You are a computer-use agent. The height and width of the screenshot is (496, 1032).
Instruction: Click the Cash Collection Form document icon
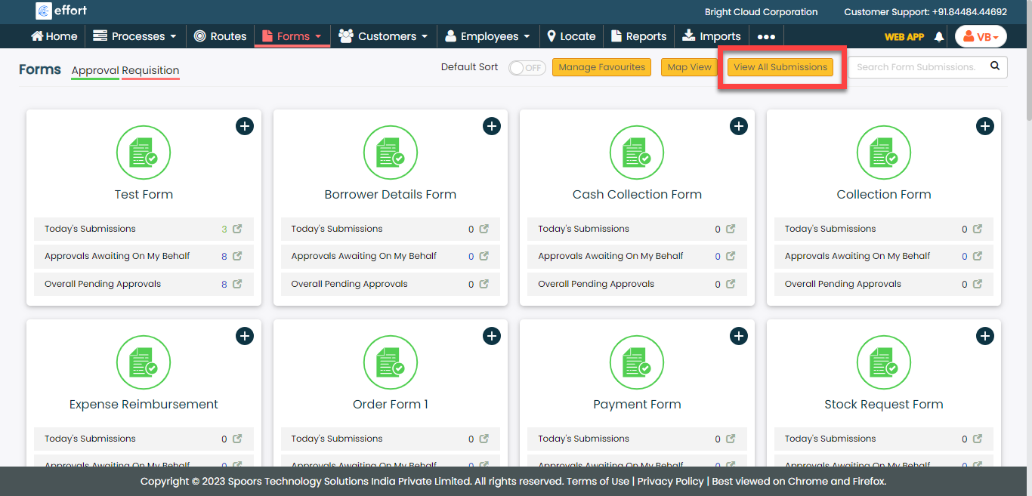(637, 152)
